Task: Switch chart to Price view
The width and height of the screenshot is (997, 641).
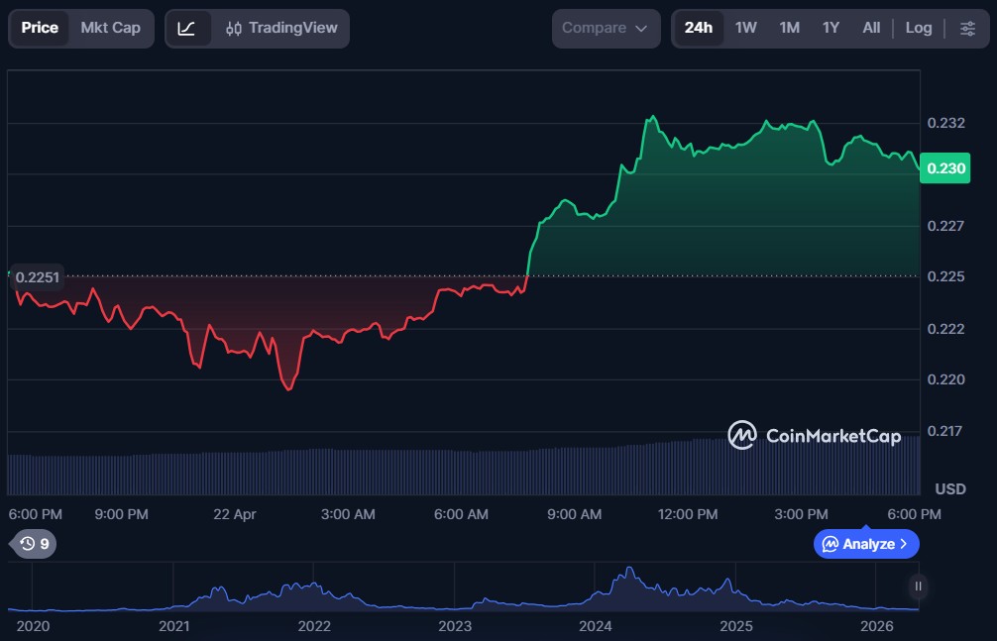Action: (x=40, y=28)
